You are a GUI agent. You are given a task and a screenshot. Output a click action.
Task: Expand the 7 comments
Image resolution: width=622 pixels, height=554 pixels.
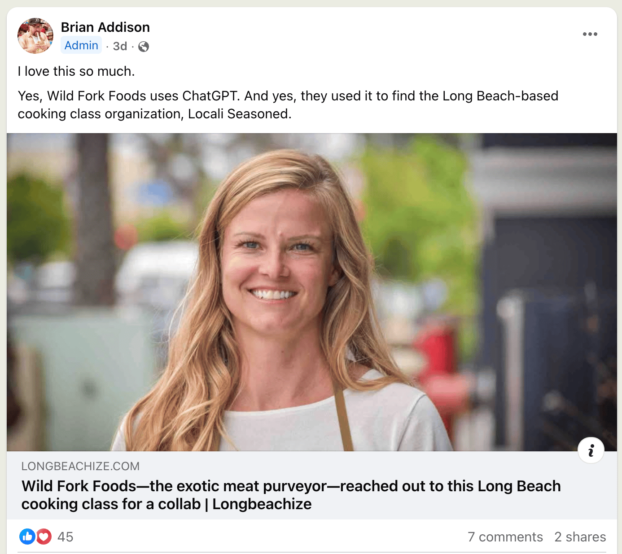505,537
